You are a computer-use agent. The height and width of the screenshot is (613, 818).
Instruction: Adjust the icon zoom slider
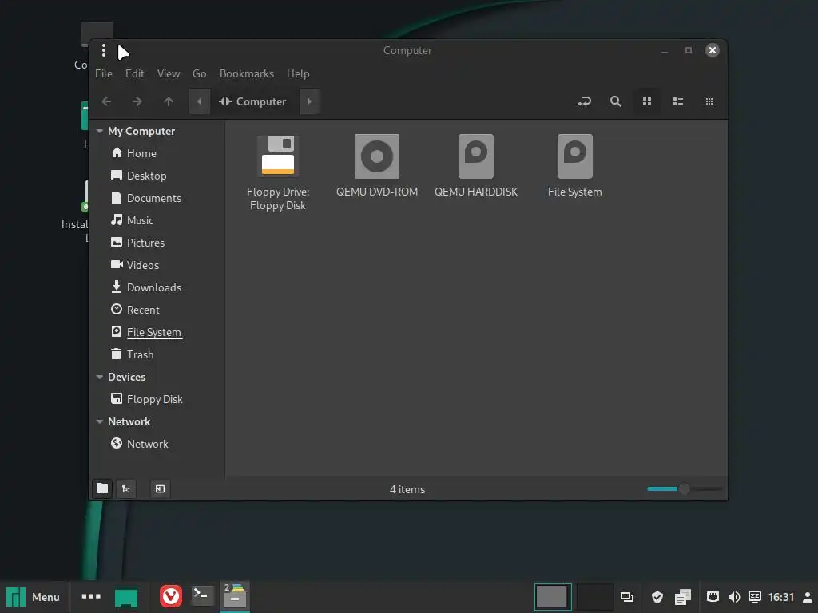(685, 489)
